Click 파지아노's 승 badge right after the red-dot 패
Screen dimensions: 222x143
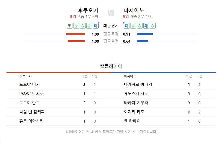click(133, 26)
